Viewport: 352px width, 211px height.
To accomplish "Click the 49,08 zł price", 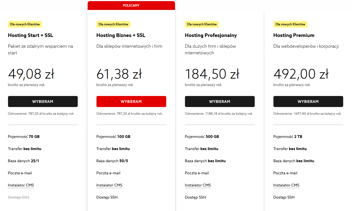I will (x=31, y=74).
